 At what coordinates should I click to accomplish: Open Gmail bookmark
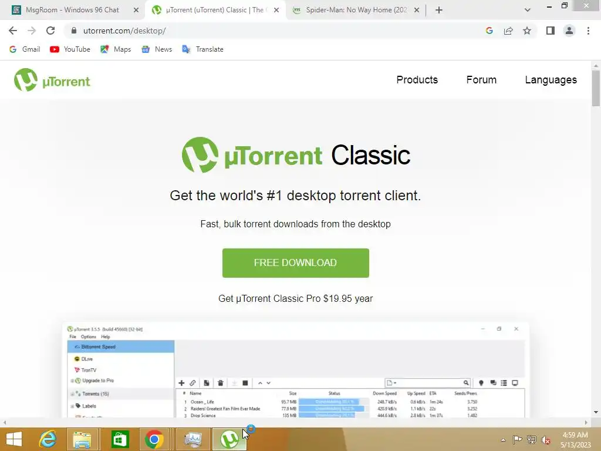coord(25,49)
